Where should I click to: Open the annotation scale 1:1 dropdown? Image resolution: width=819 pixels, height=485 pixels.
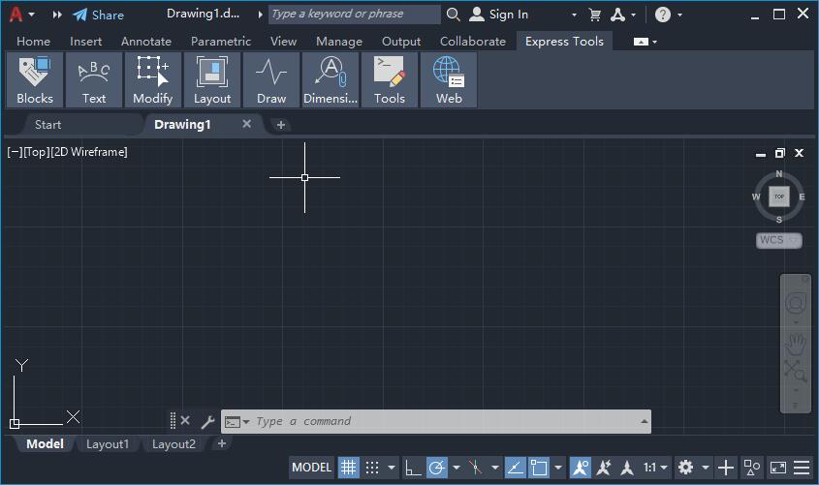(655, 468)
